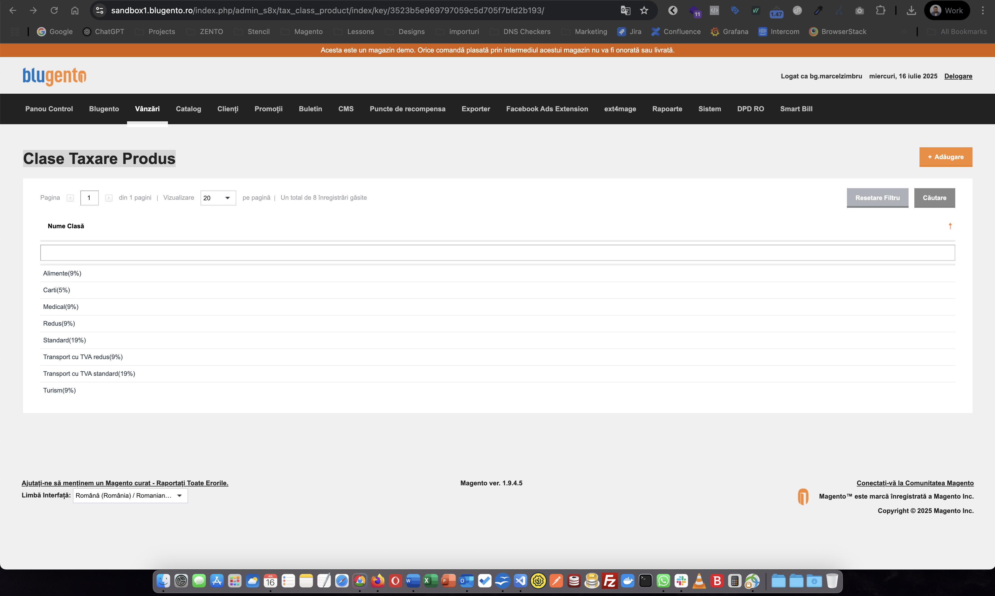Click the page number field

click(x=90, y=198)
